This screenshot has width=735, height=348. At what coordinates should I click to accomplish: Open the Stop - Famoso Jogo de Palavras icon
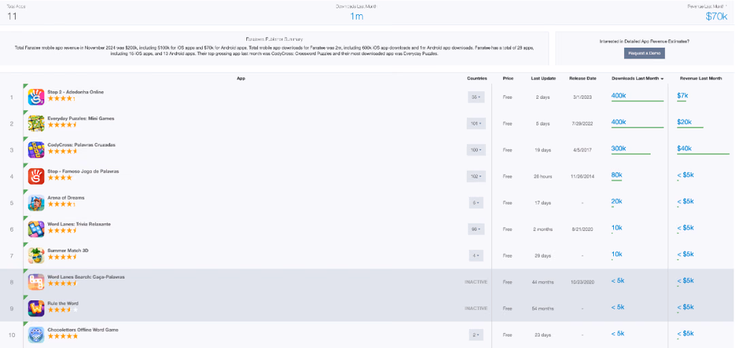[x=36, y=177]
